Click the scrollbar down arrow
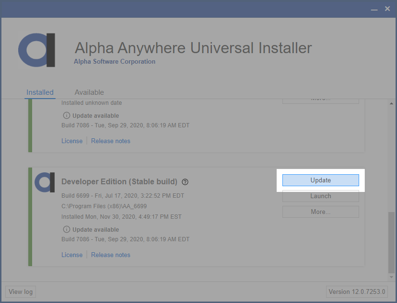The width and height of the screenshot is (397, 303). pos(391,277)
